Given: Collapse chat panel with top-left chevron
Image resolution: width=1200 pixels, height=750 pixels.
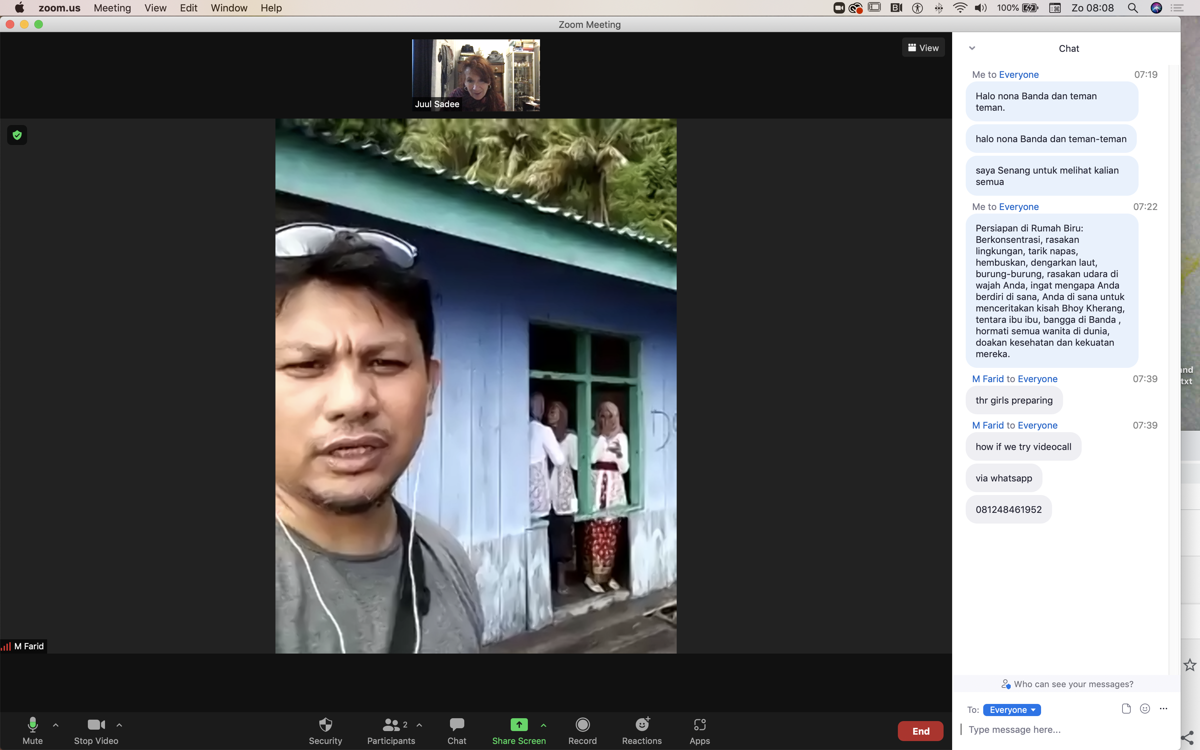Looking at the screenshot, I should click(972, 48).
